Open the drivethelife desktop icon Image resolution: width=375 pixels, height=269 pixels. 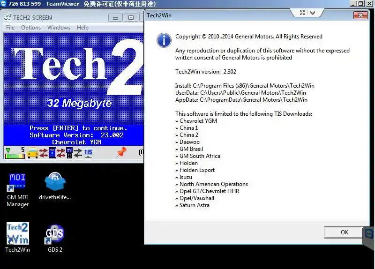[x=55, y=186]
